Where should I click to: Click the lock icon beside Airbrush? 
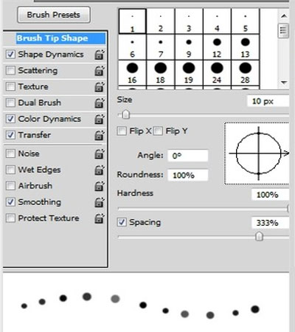pyautogui.click(x=100, y=186)
